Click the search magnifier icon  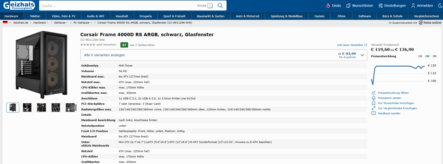220,6
